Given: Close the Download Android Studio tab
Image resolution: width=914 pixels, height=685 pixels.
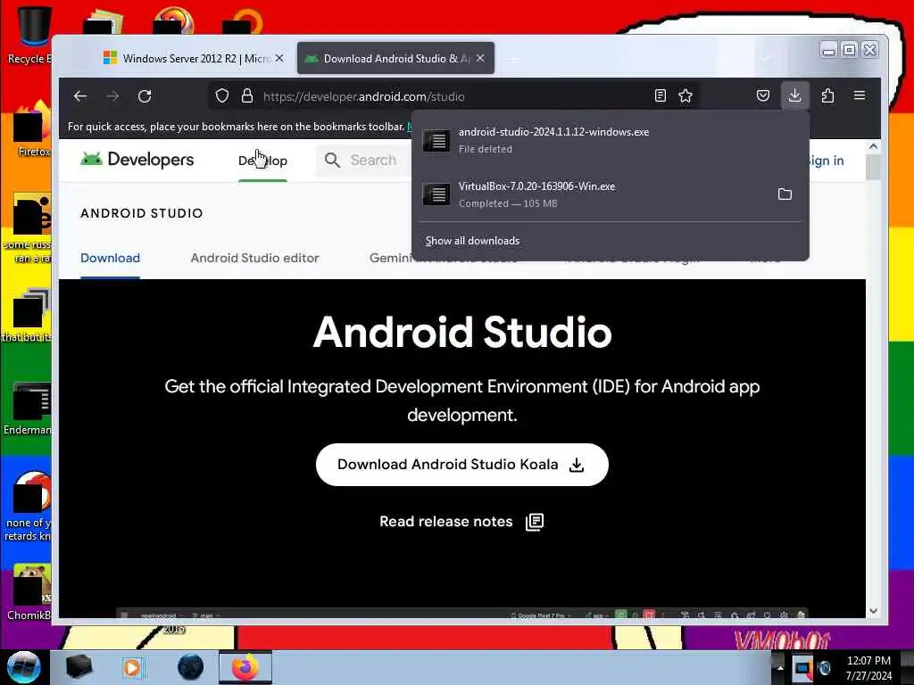Looking at the screenshot, I should tap(480, 58).
